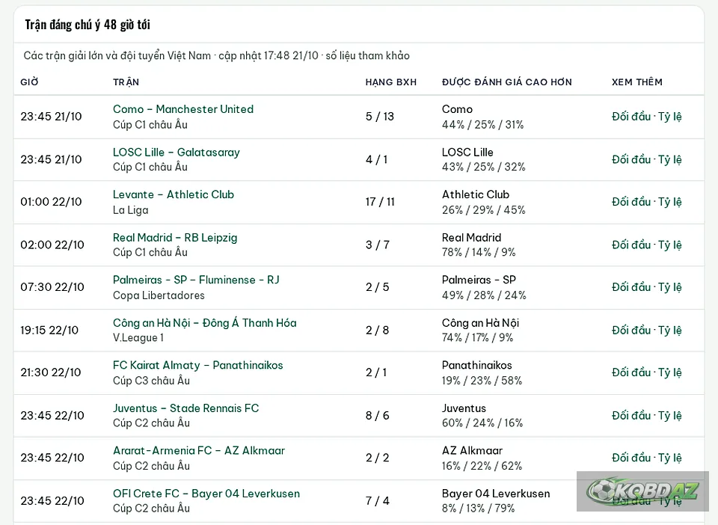718x525 pixels.
Task: Click the "Copa Libertadores" competition label
Action: [159, 295]
